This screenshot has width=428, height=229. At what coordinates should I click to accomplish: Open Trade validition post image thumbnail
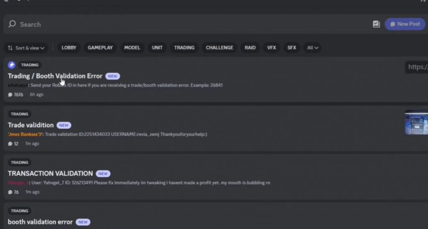coord(417,122)
